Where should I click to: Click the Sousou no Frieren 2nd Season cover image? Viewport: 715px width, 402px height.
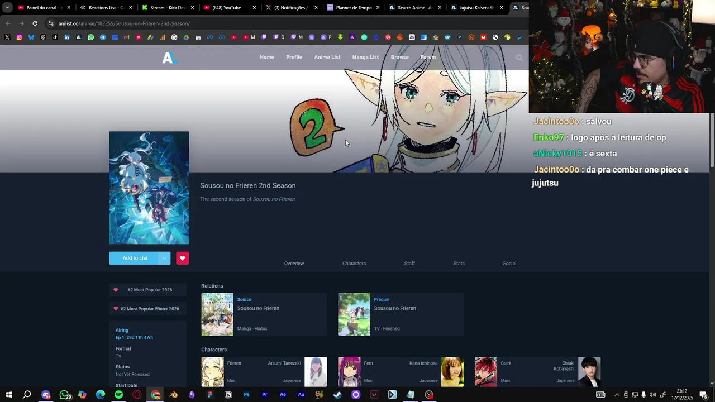tap(149, 188)
